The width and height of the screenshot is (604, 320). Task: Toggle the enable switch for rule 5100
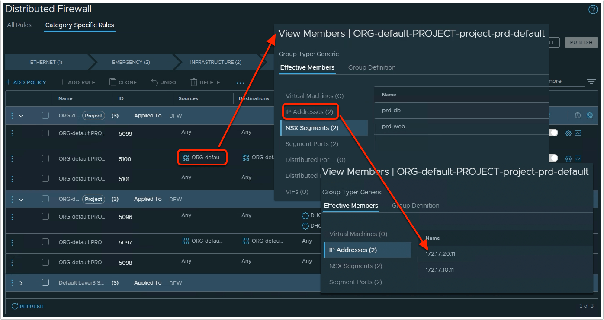coord(553,158)
